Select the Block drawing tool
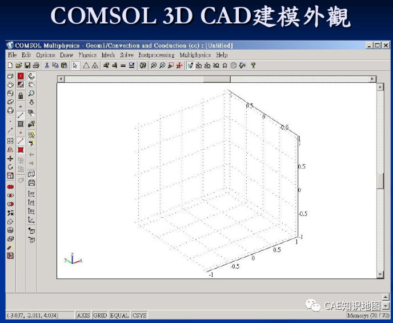The width and height of the screenshot is (393, 323). 10,76
